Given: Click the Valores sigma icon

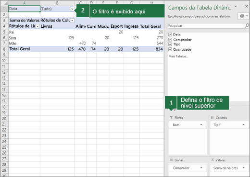Looking at the screenshot, I should (x=212, y=160).
